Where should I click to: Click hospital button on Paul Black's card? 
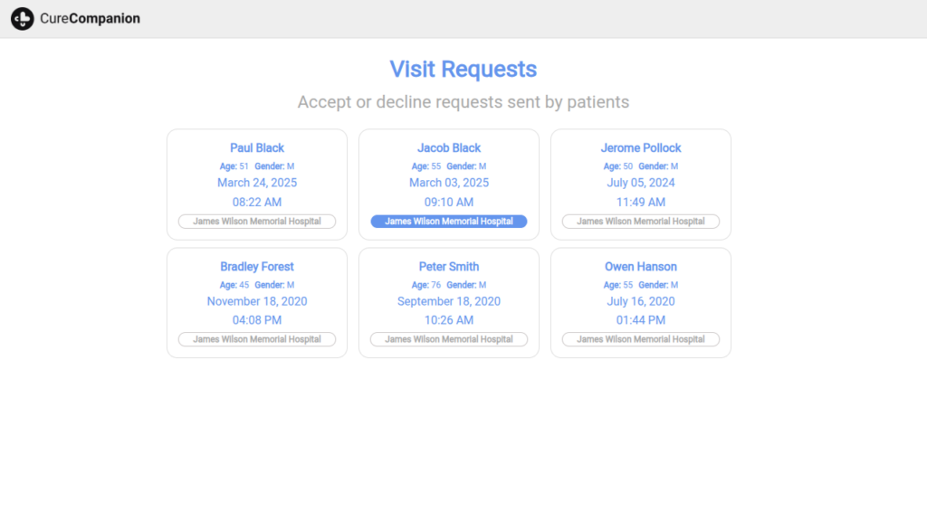[257, 222]
